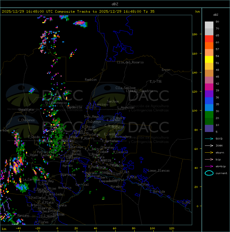
Task: Click the 'Lomas_Blancas' map label
Action: [159, 171]
